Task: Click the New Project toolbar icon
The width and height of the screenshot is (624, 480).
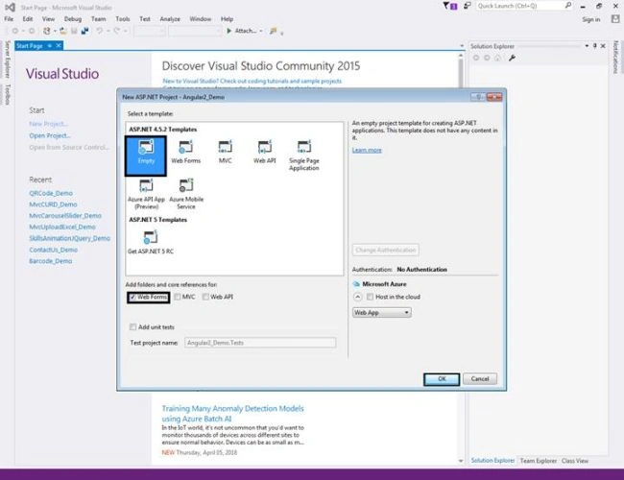Action: 47,31
